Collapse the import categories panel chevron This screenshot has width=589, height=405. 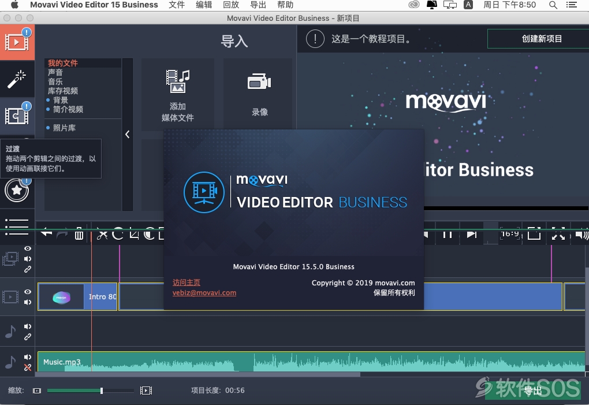coord(128,134)
